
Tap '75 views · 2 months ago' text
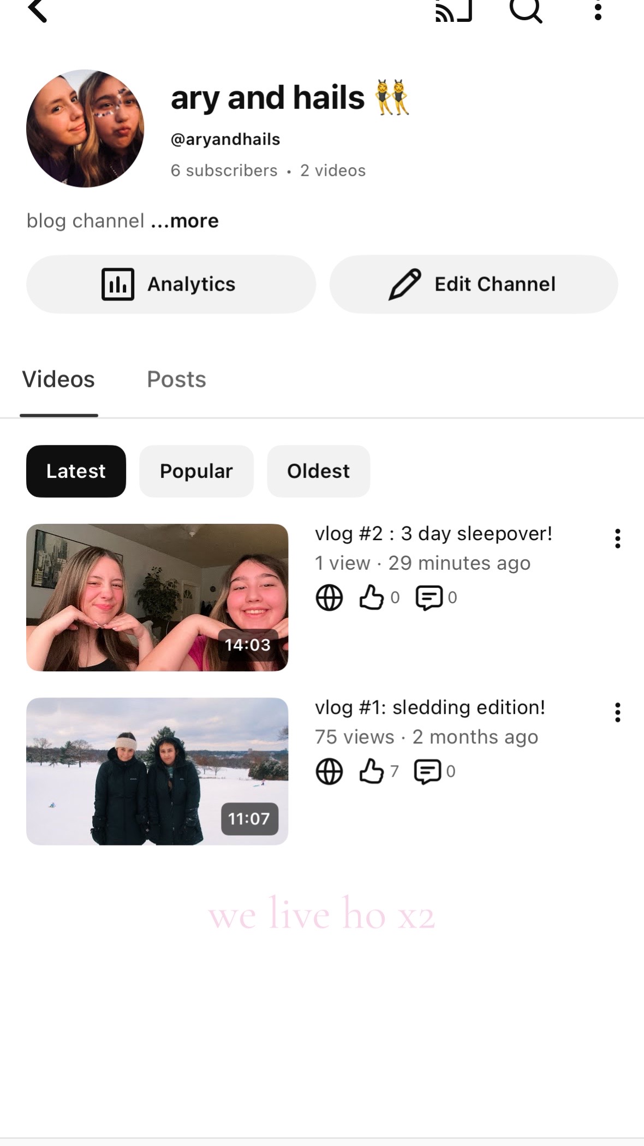point(427,737)
